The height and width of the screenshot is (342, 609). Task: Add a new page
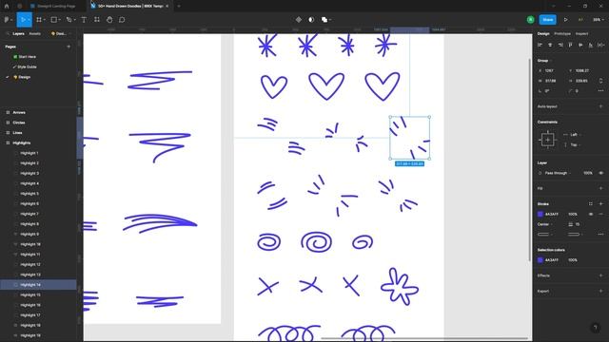pos(69,47)
